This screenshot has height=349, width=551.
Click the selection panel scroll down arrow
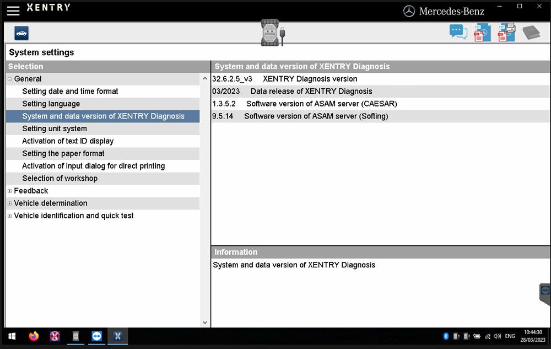(205, 323)
